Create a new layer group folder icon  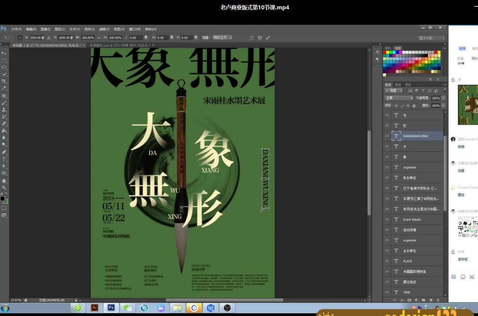click(424, 300)
